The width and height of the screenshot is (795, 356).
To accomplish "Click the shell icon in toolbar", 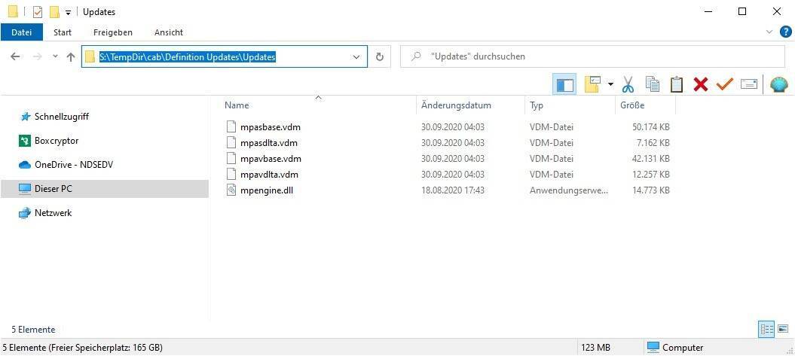I will 778,84.
